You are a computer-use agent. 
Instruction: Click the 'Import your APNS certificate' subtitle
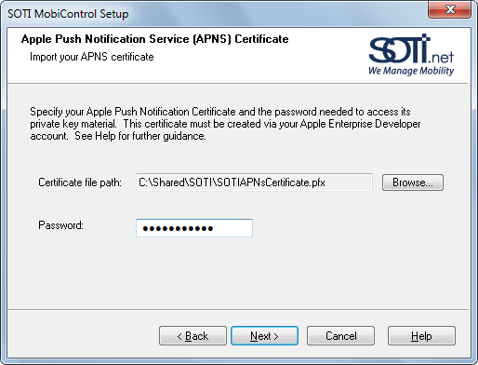(x=92, y=57)
